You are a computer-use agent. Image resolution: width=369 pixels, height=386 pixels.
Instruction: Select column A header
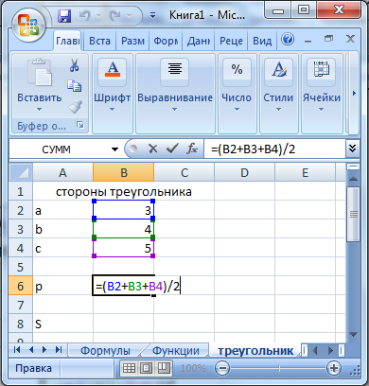(62, 172)
